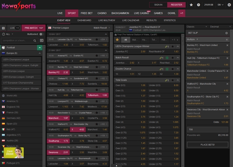Viewport: 233px width, 167px height.
Task: Click the stake amount field showing 700
Action: pos(208,130)
